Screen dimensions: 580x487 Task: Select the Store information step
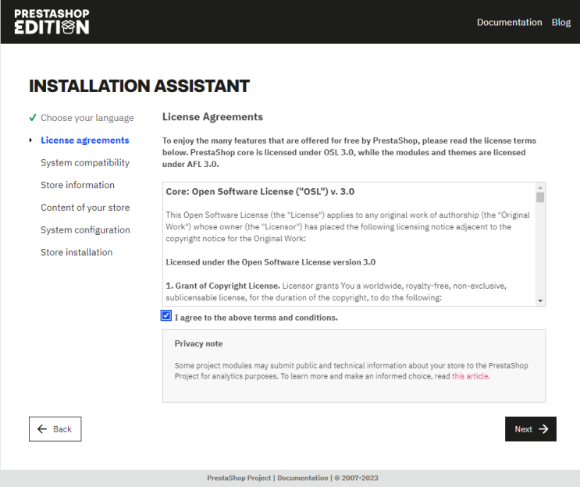pyautogui.click(x=77, y=185)
